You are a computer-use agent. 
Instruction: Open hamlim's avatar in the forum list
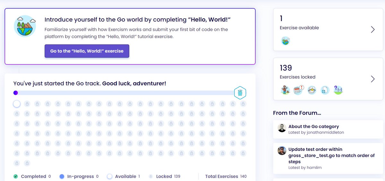coord(282,151)
